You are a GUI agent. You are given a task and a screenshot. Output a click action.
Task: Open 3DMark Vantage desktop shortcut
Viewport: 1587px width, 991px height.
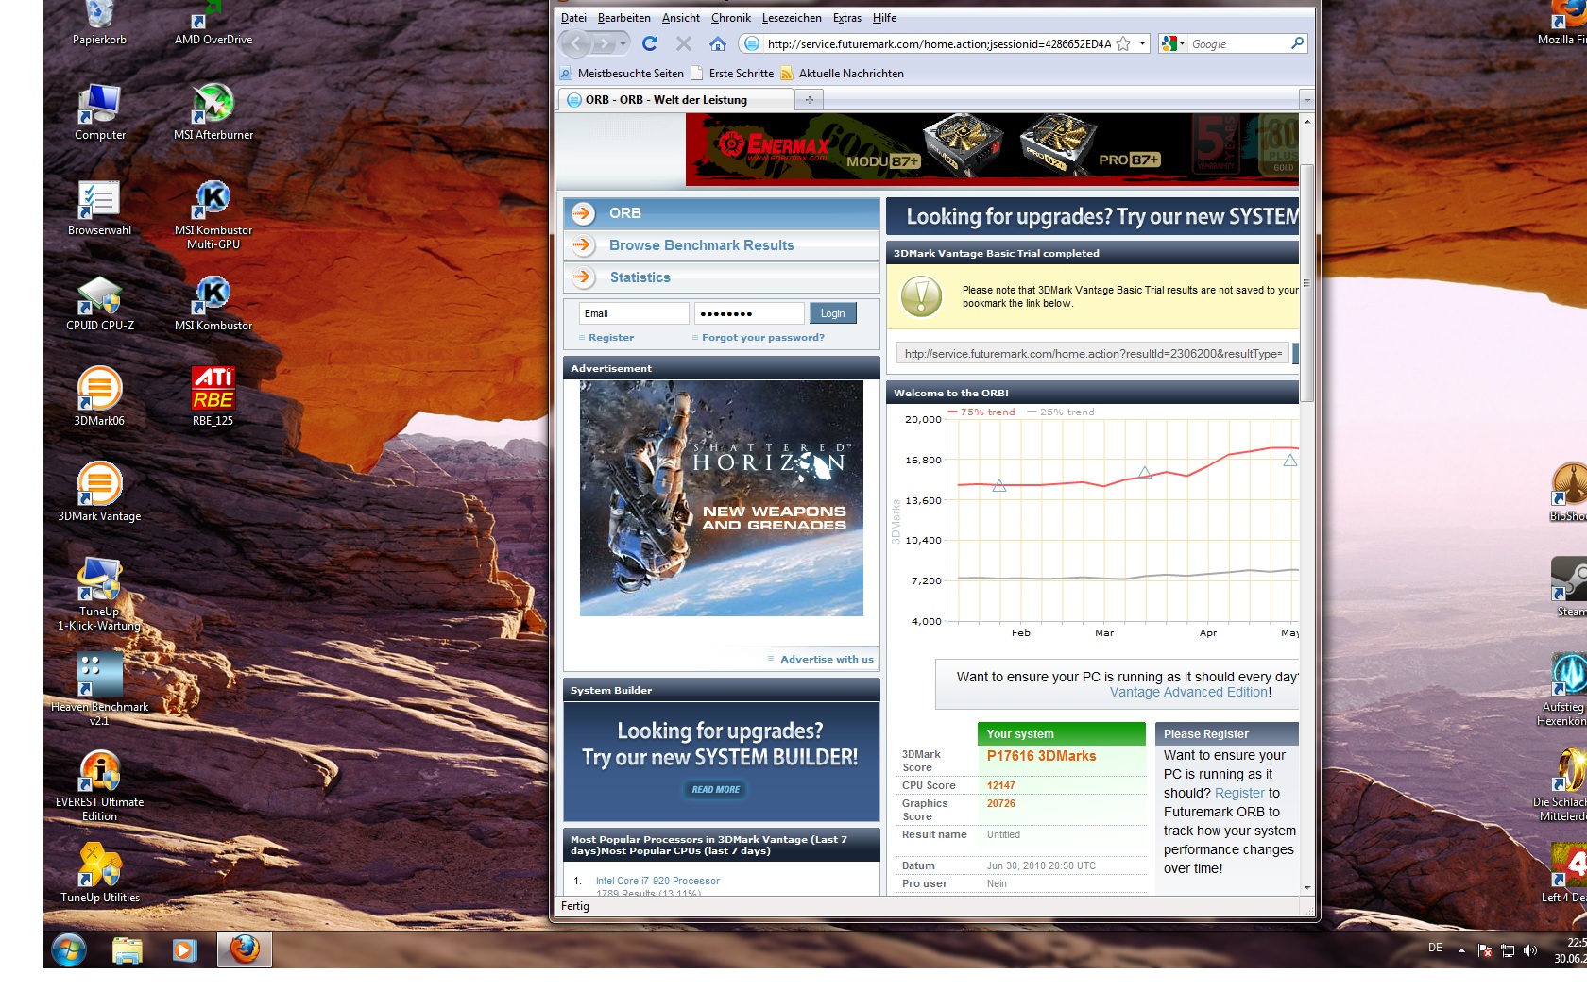click(99, 493)
